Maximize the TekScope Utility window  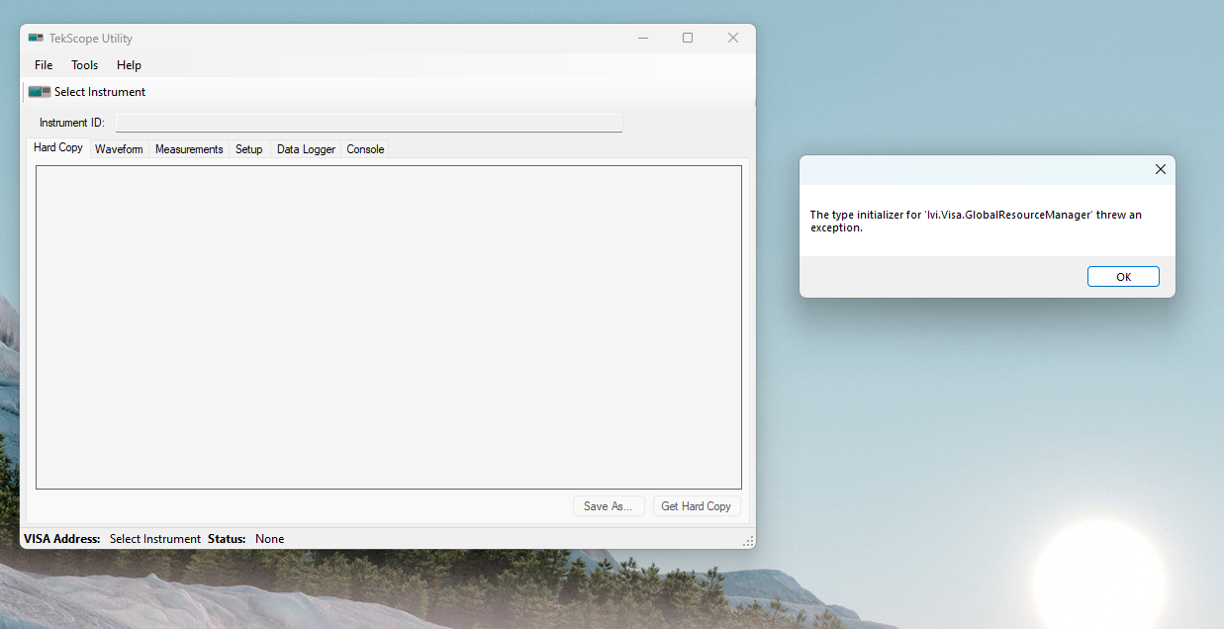688,39
